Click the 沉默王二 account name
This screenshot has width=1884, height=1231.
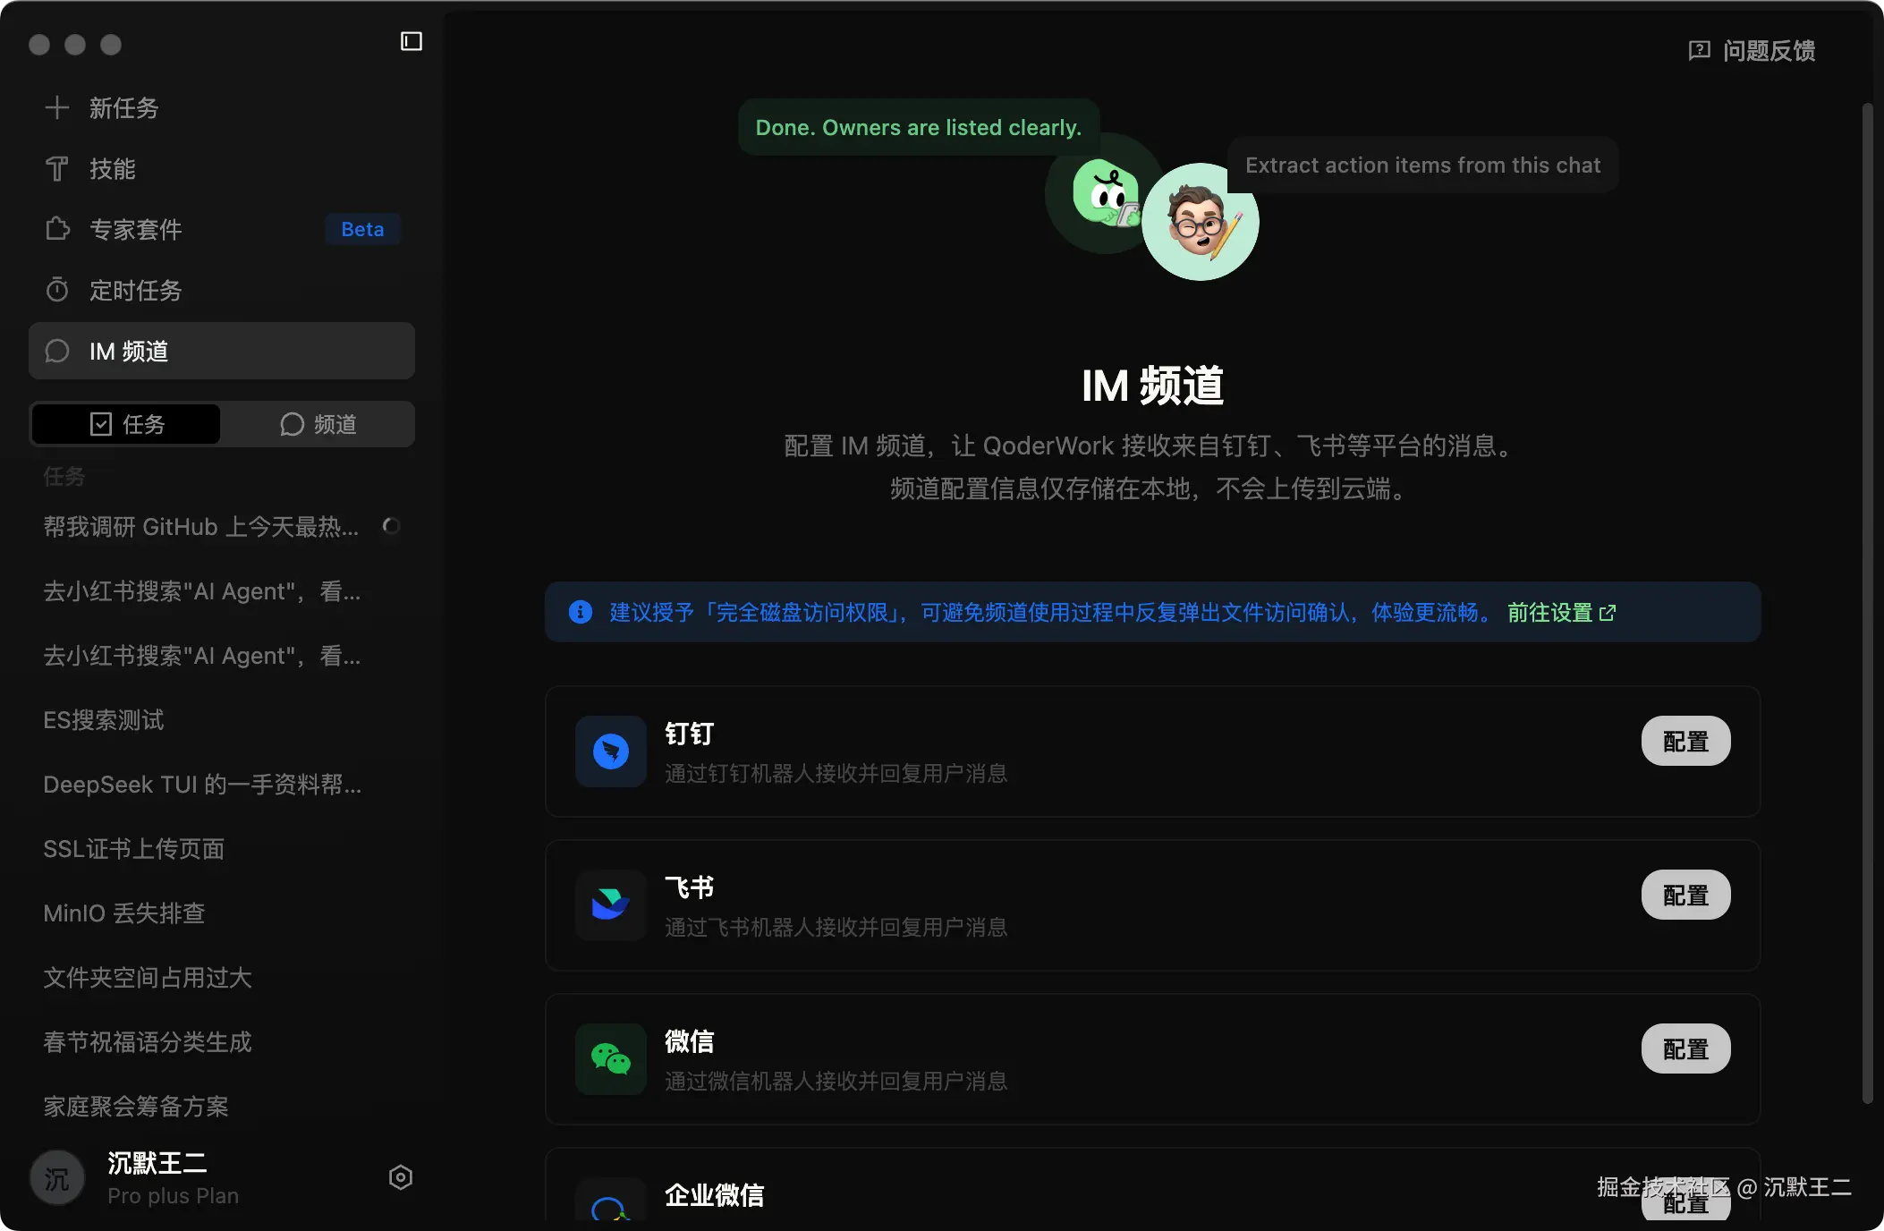(157, 1163)
